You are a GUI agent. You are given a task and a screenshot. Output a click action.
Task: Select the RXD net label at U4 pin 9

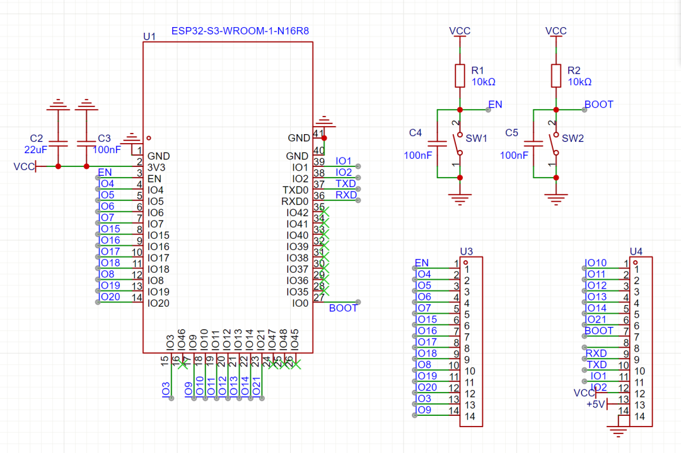597,353
